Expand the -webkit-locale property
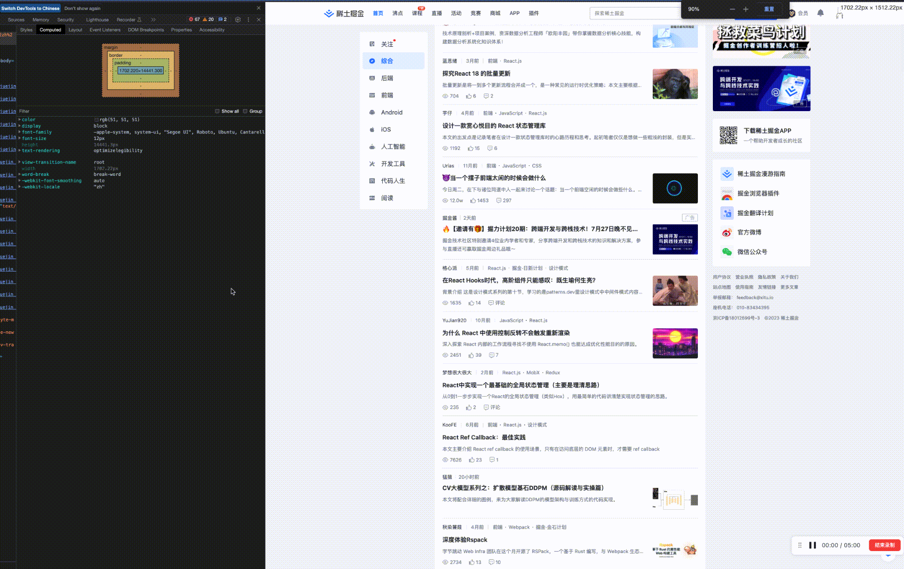 19,187
